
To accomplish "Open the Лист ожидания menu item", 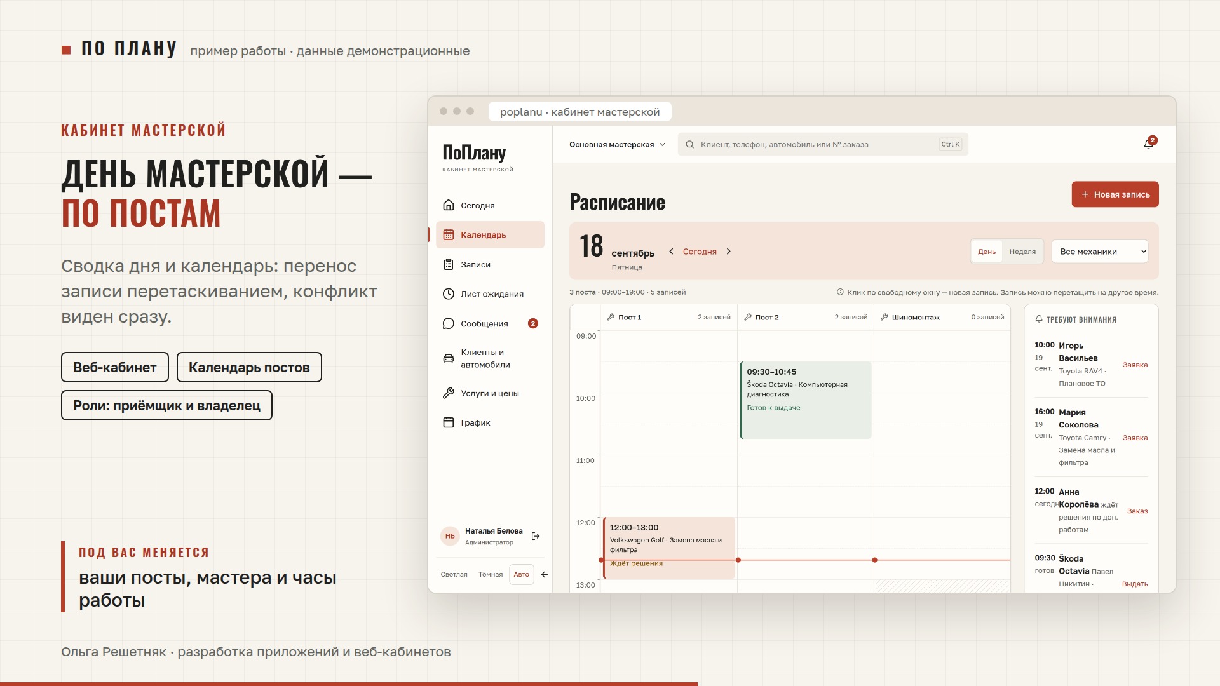I will pos(490,294).
